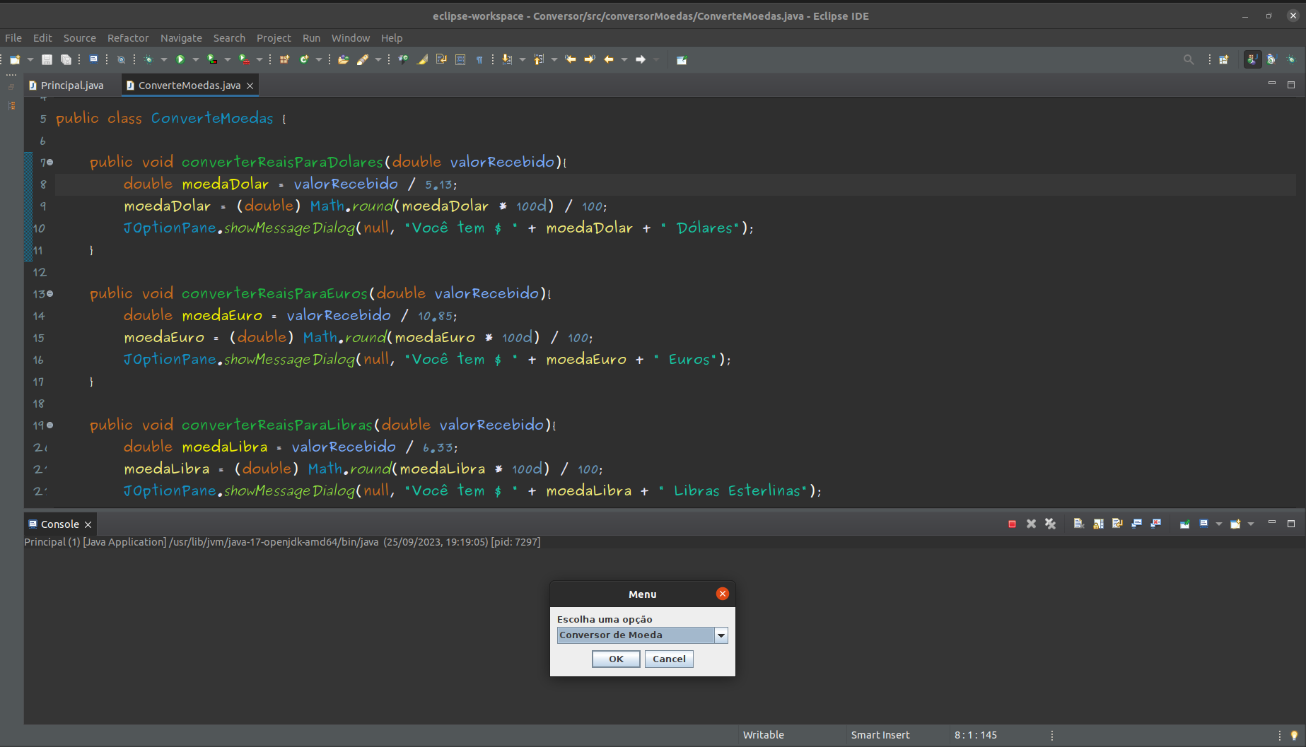Open the Refactor menu
This screenshot has height=747, width=1306.
[x=128, y=38]
